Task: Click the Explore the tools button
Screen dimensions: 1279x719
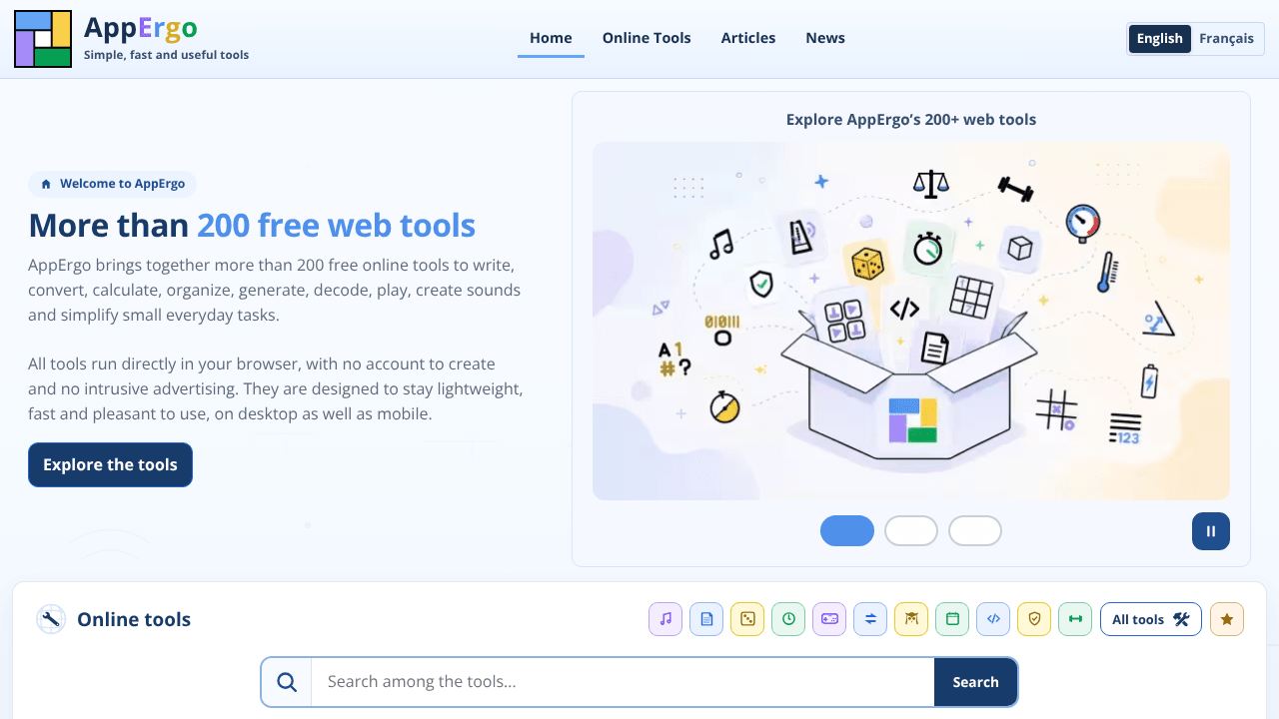Action: click(110, 465)
